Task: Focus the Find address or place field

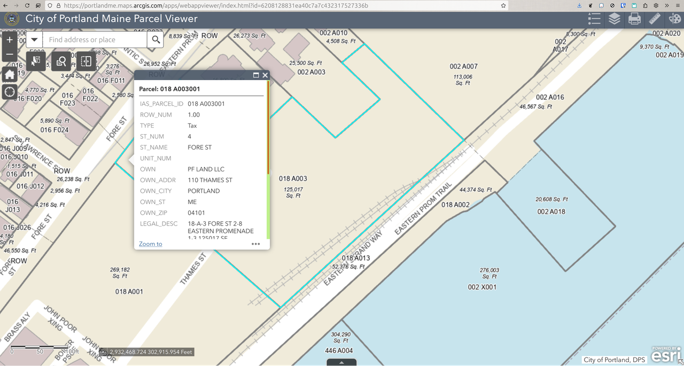Action: [95, 40]
